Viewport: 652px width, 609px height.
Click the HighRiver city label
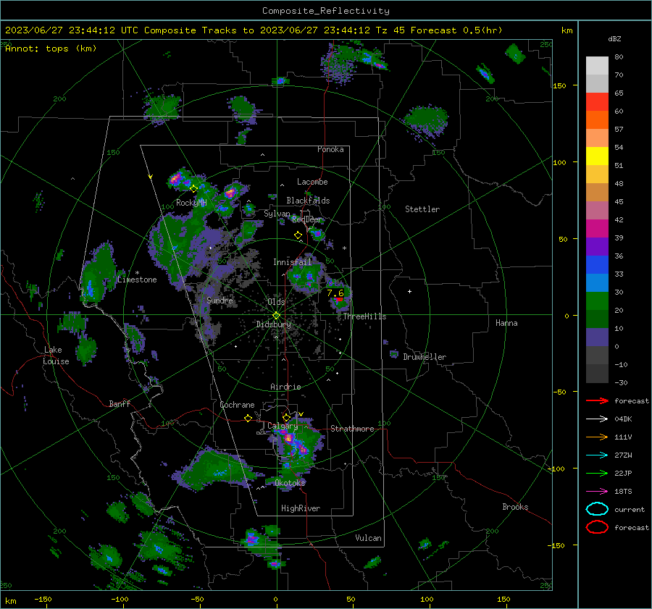point(301,508)
